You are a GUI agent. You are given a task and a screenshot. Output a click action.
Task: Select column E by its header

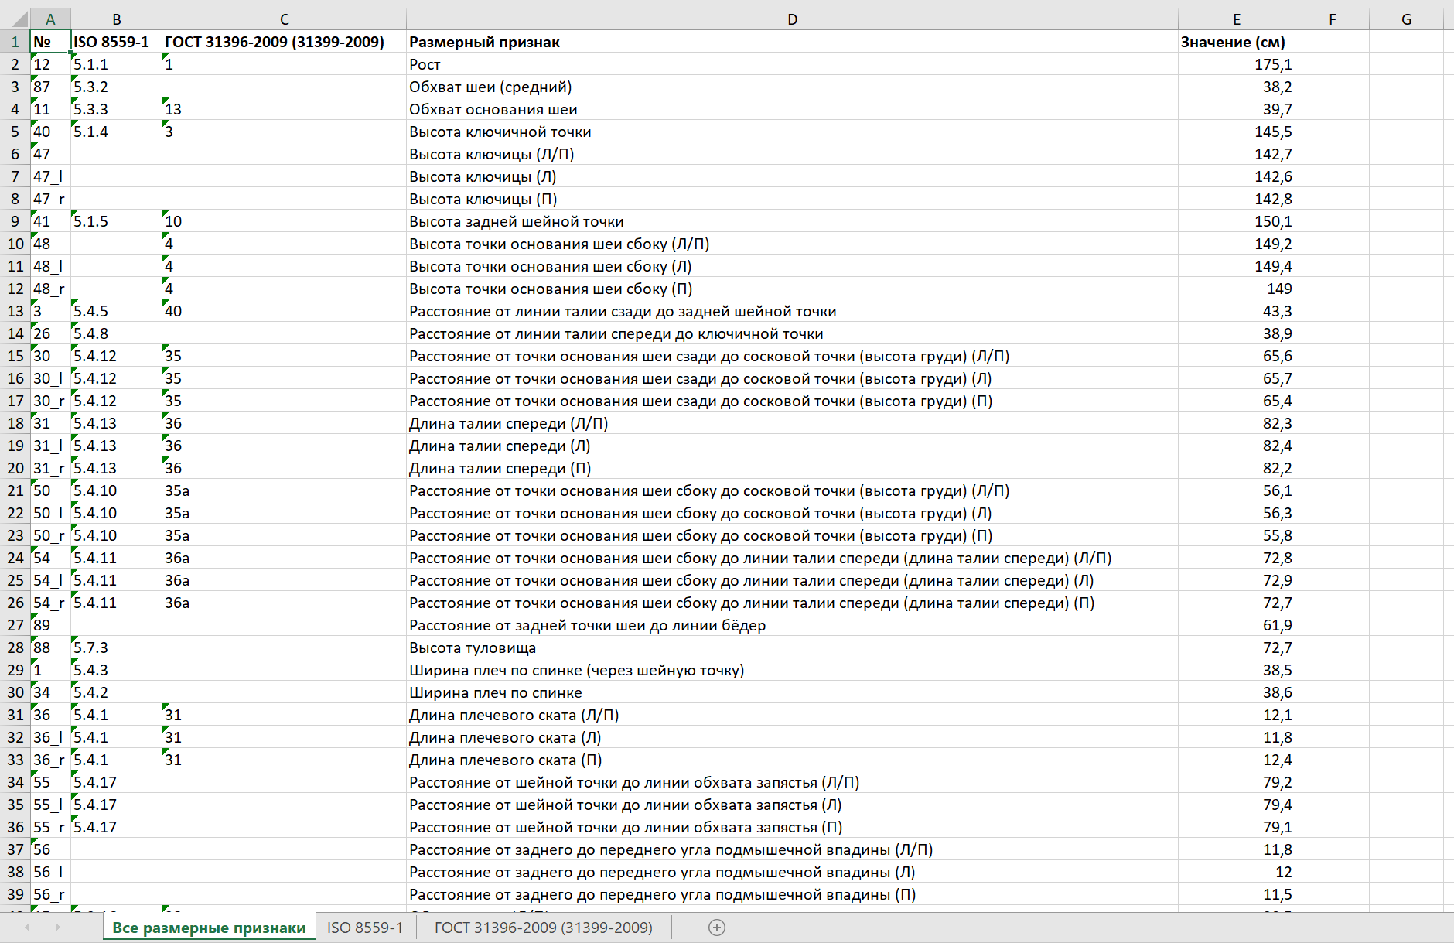point(1237,18)
